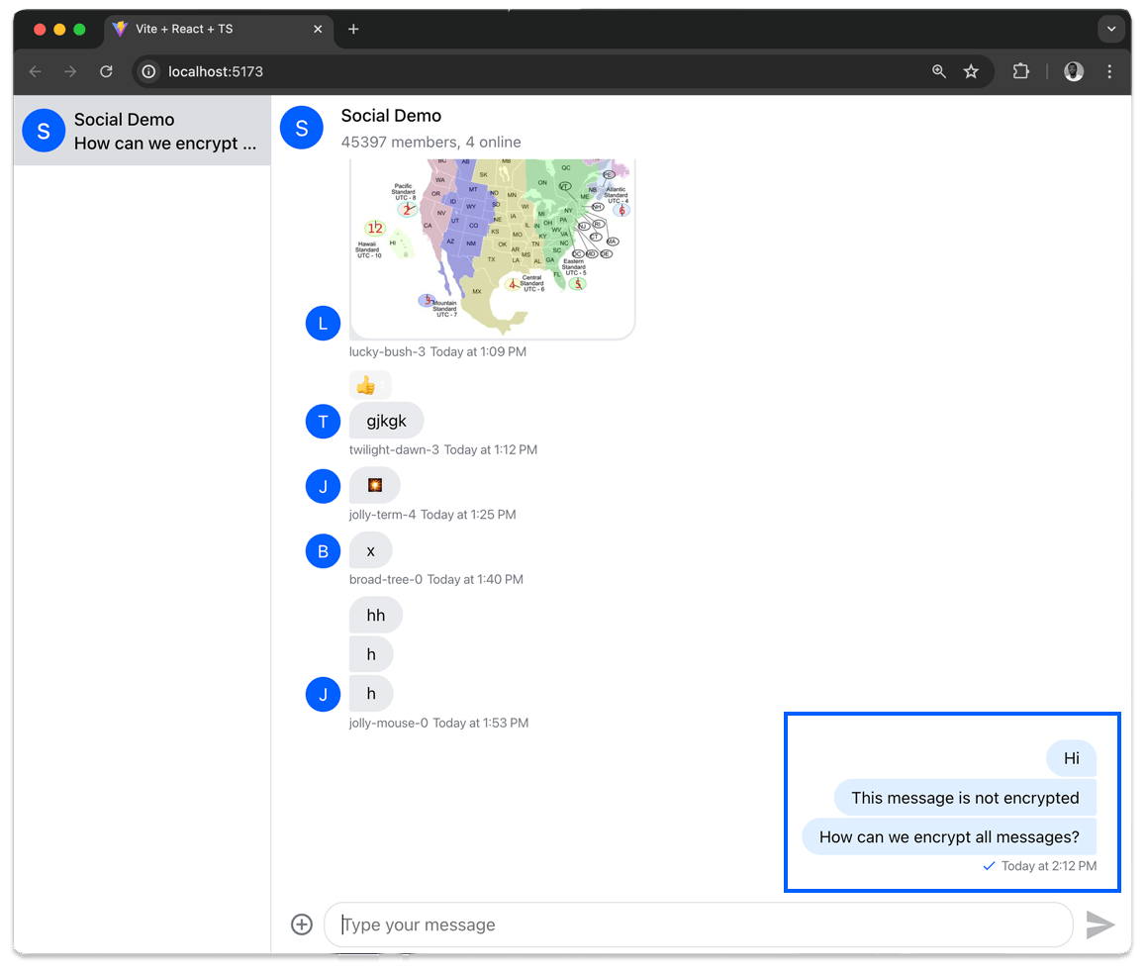Viewport: 1146px width, 973px height.
Task: Open the attachment plus button
Action: pos(302,924)
